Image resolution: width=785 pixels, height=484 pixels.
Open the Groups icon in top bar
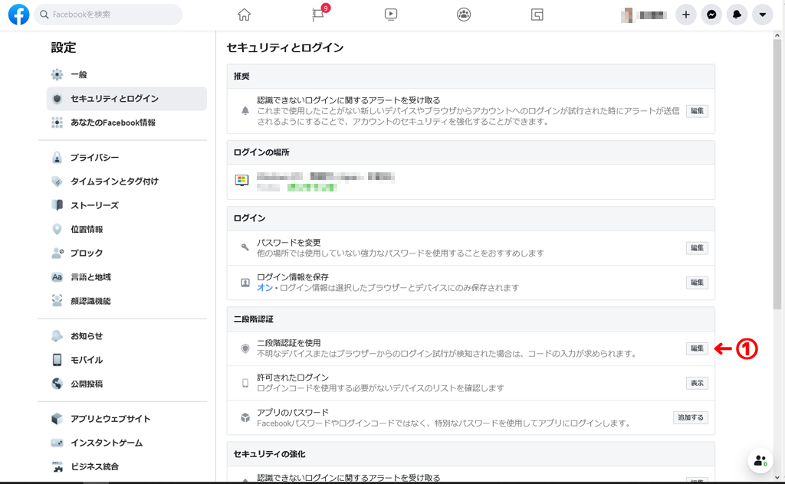[464, 15]
